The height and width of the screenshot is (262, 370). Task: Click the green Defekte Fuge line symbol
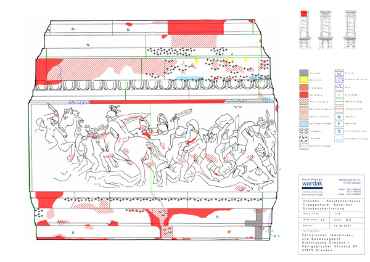tap(339, 102)
